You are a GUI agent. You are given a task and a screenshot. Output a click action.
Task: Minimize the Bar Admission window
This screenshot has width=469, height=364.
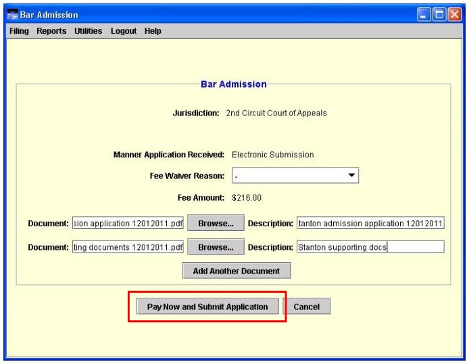(x=424, y=15)
